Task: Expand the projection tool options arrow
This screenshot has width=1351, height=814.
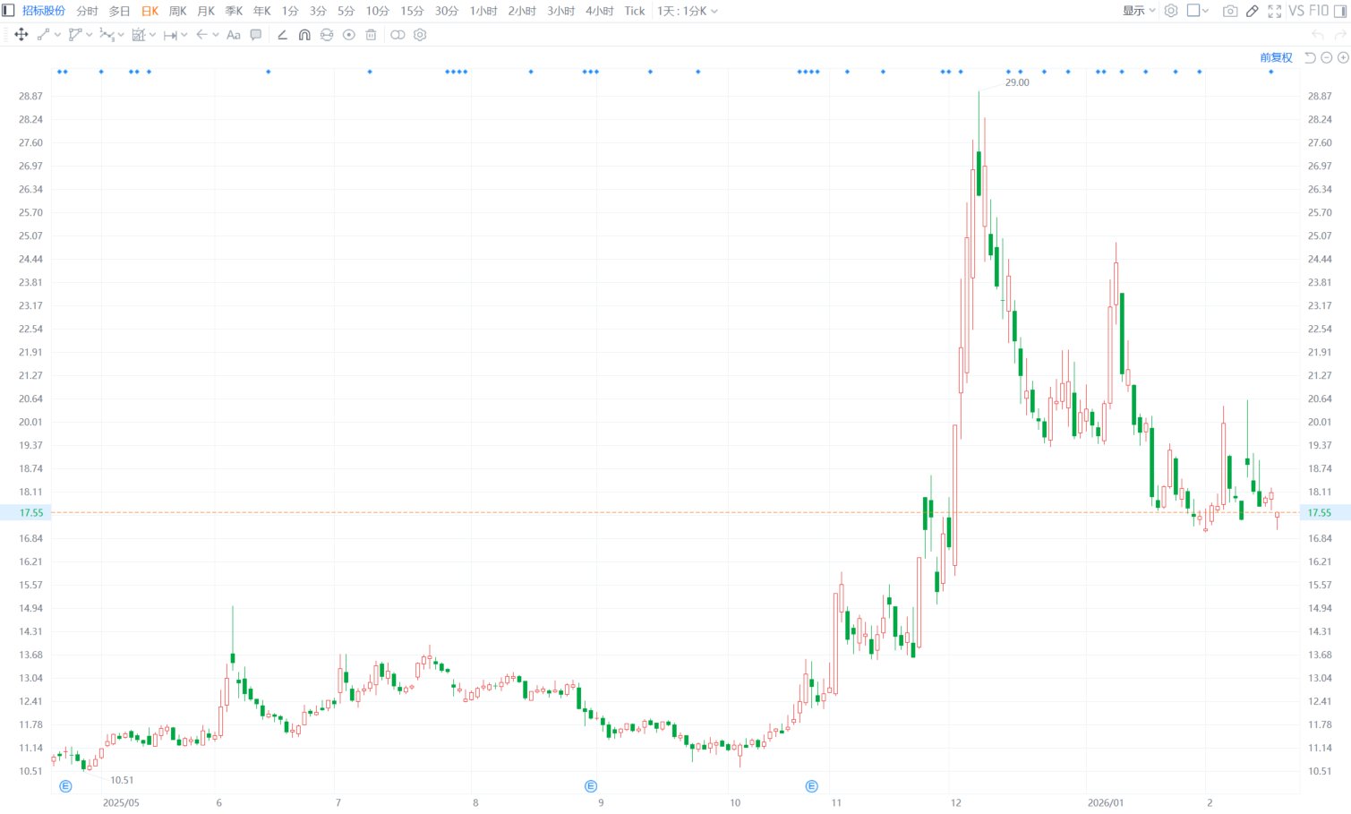Action: click(x=153, y=35)
